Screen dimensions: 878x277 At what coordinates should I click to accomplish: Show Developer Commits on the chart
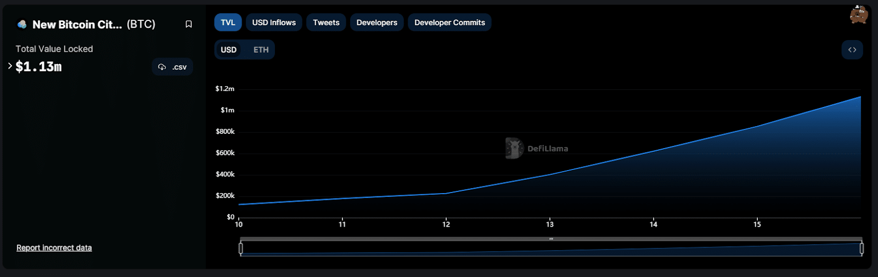coord(449,22)
